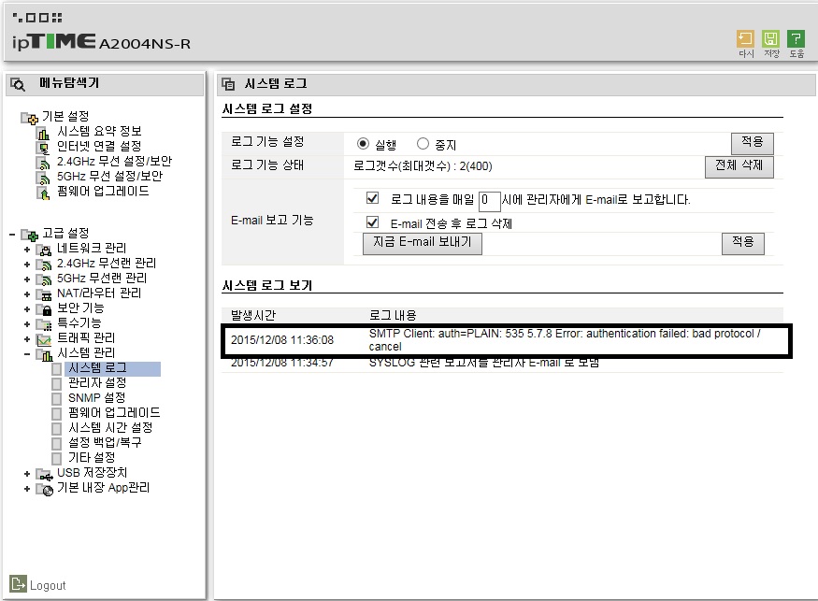Open the 도움 (help) question mark icon
Viewport: 818px width, 601px height.
tap(796, 39)
